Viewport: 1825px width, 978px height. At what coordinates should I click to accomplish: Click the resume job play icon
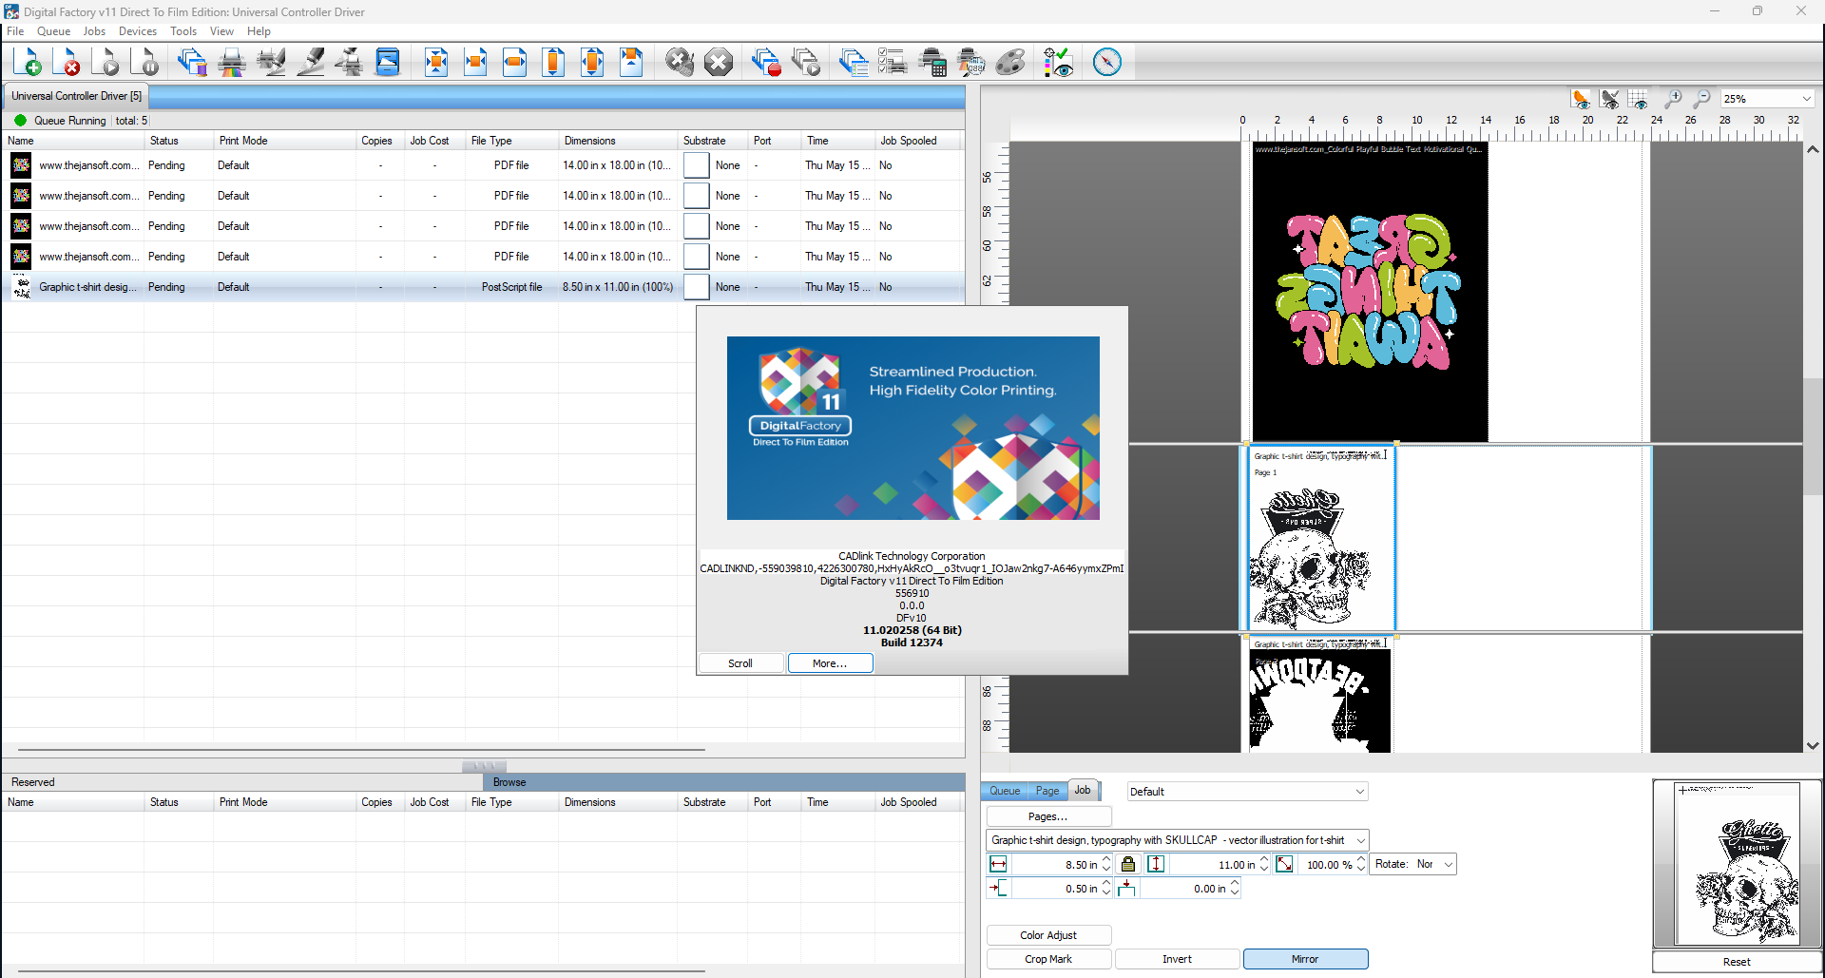(106, 62)
